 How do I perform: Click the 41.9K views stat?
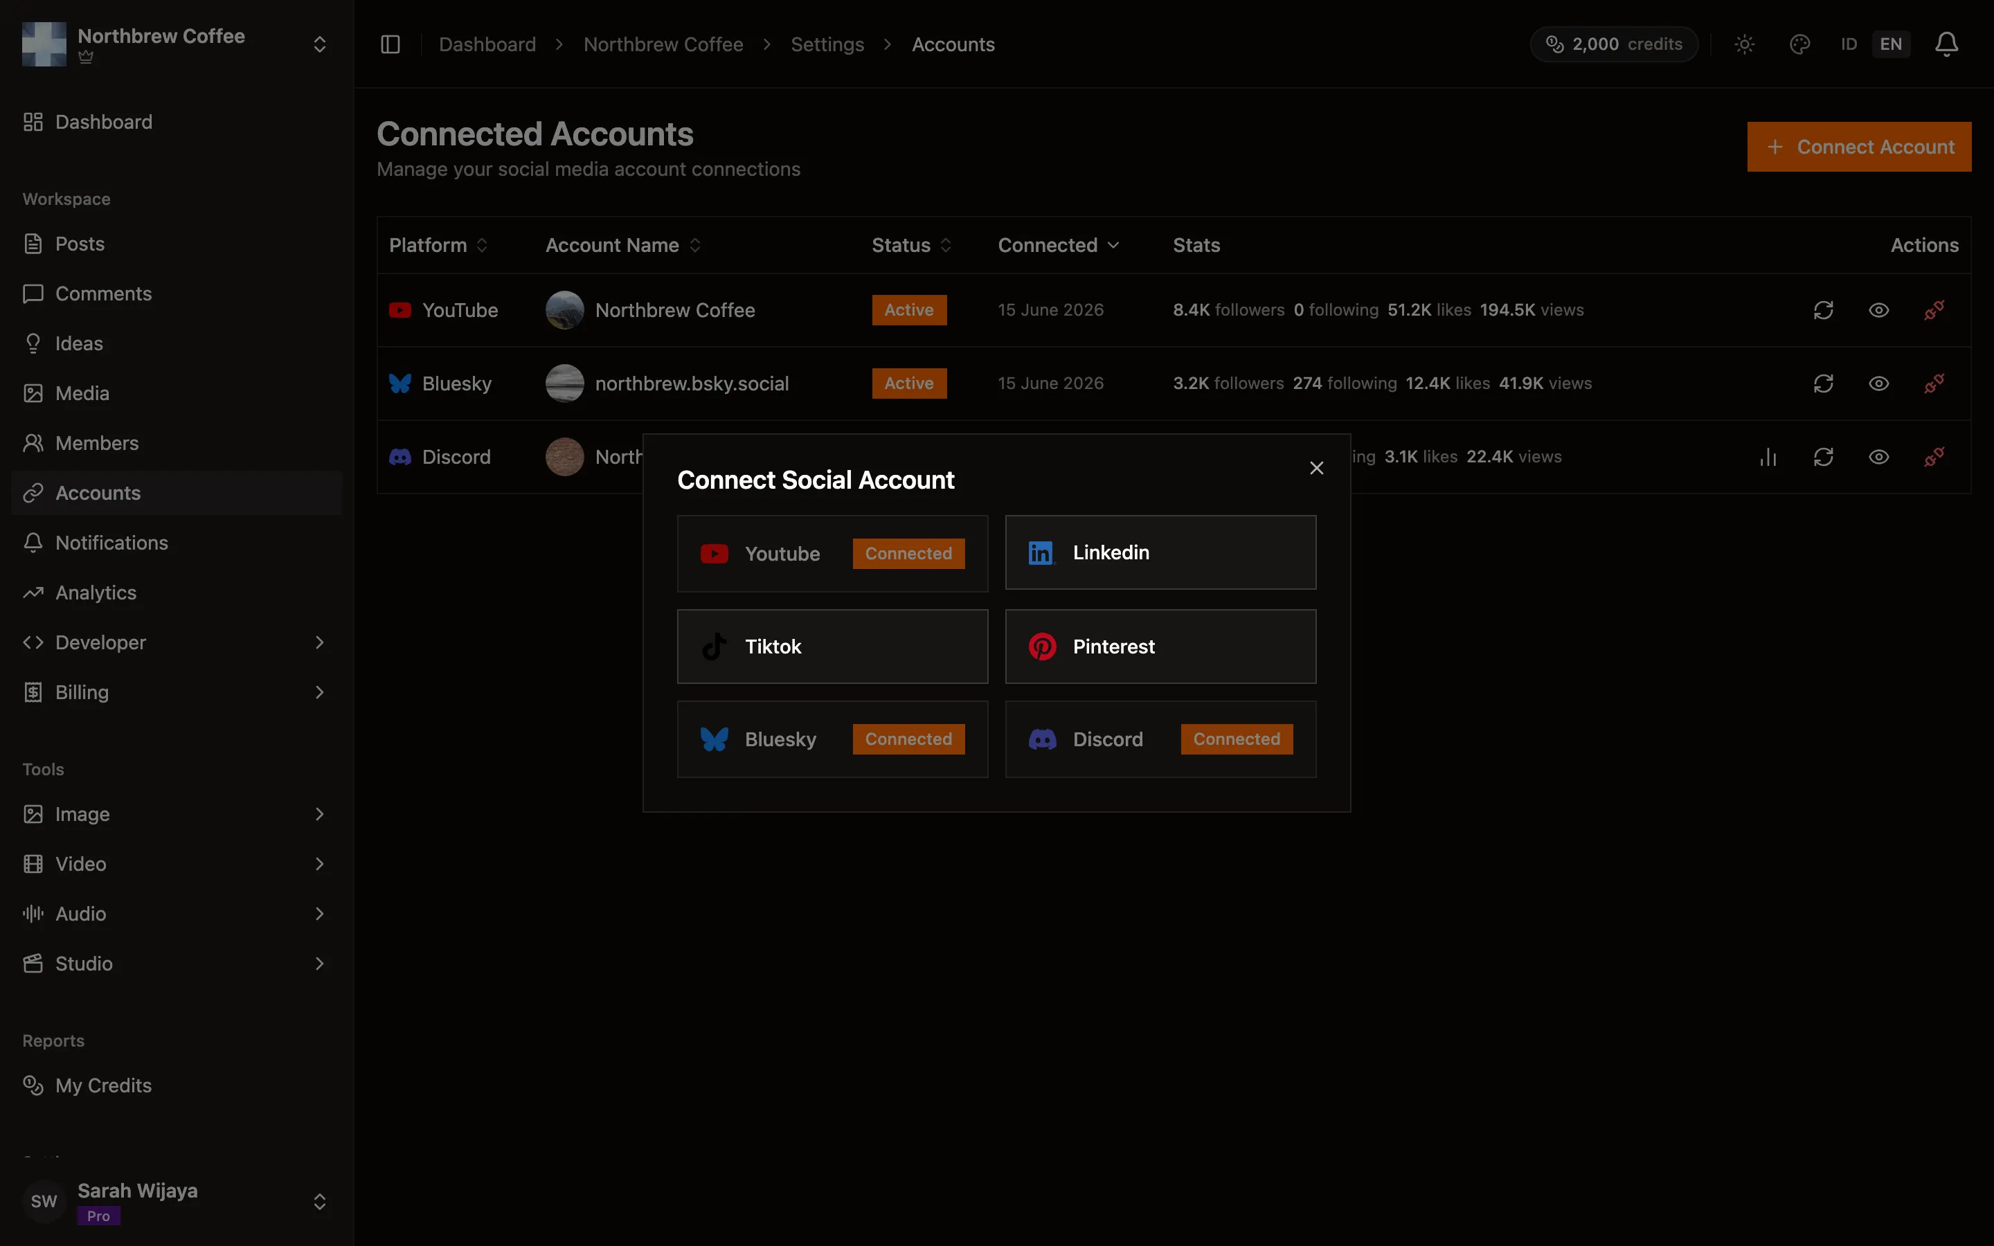point(1545,383)
